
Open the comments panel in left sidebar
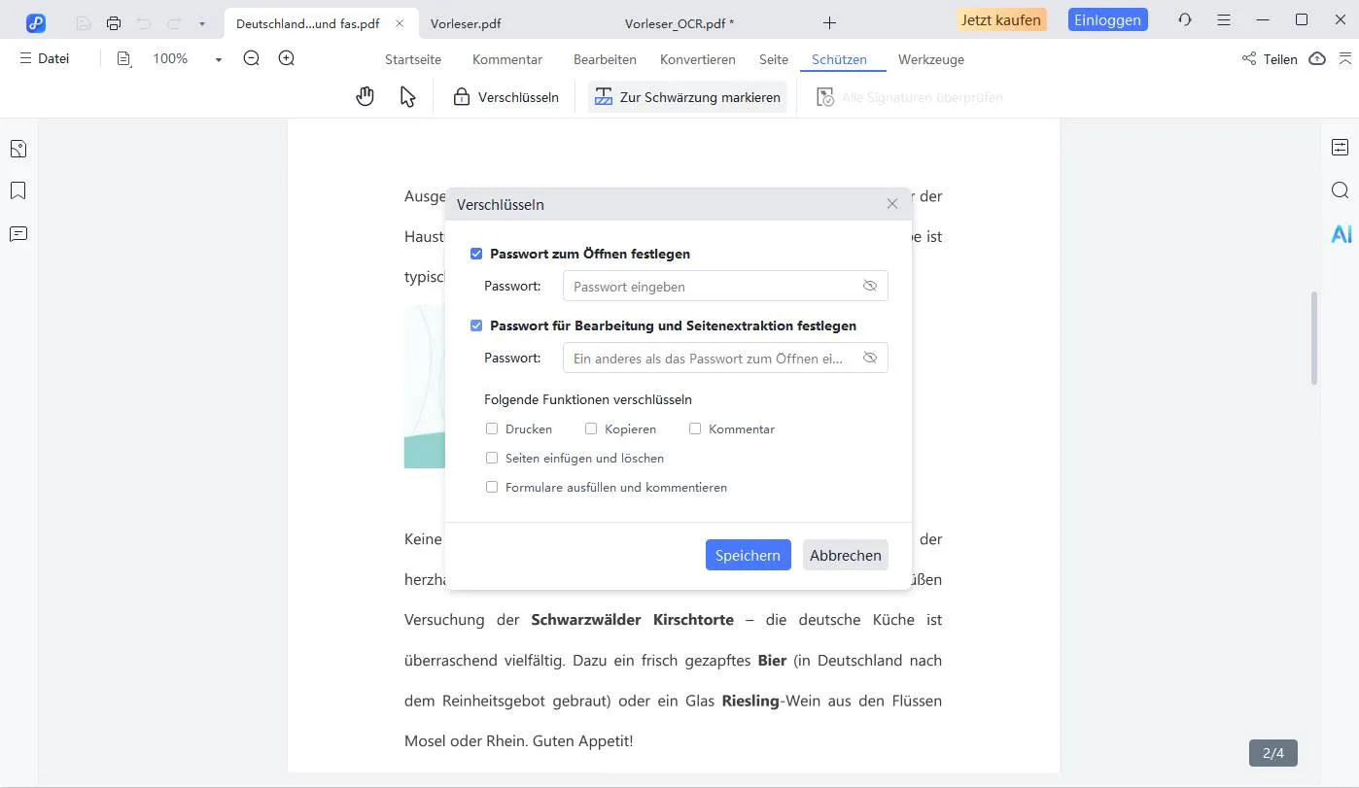coord(18,234)
